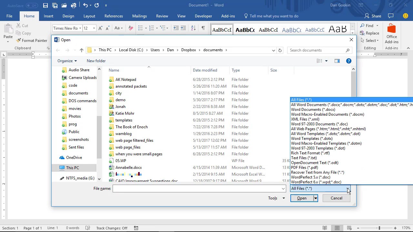Click the Bullets list icon

[140, 28]
